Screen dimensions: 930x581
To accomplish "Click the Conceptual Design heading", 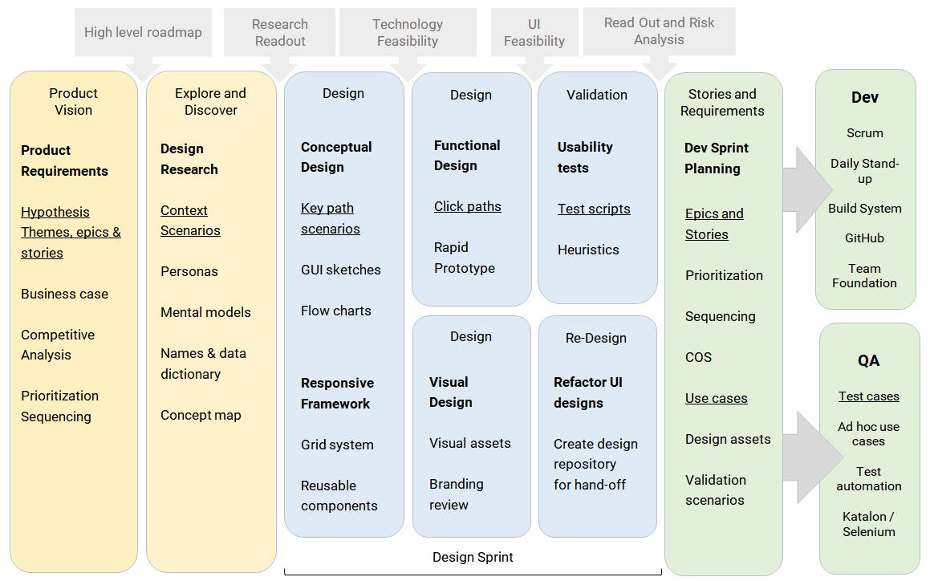I will 336,157.
